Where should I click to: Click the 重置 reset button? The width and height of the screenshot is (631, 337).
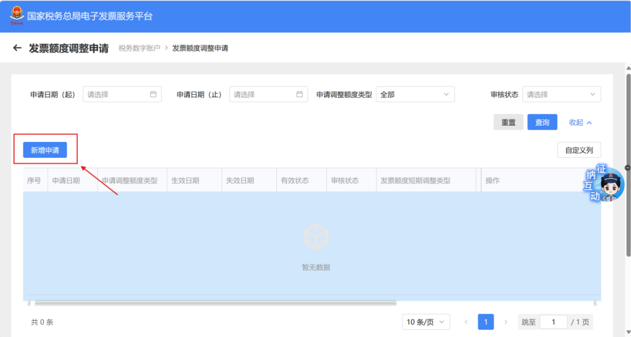508,122
